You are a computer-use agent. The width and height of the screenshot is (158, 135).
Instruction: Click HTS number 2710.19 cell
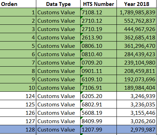tap(98, 29)
